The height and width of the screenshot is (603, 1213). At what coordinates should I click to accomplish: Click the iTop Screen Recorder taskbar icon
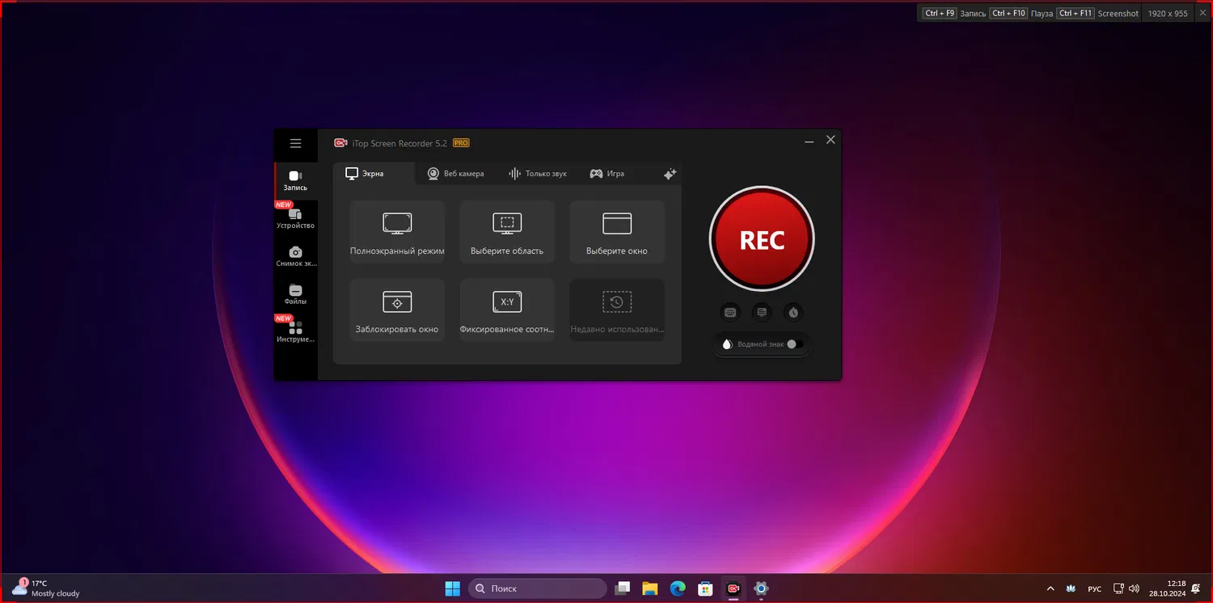(733, 588)
